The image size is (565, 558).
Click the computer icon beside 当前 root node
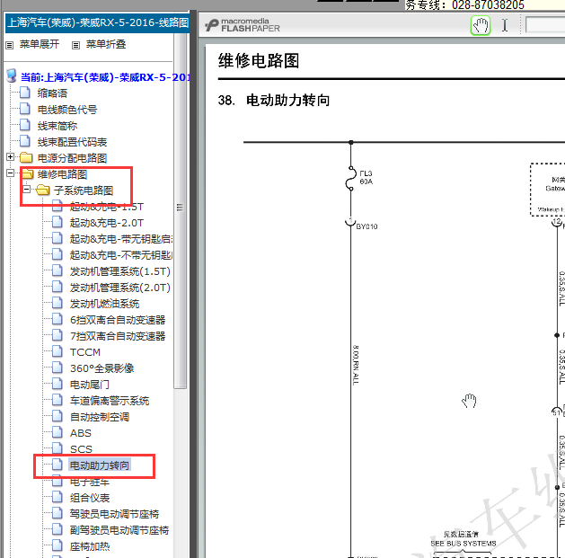(x=12, y=76)
